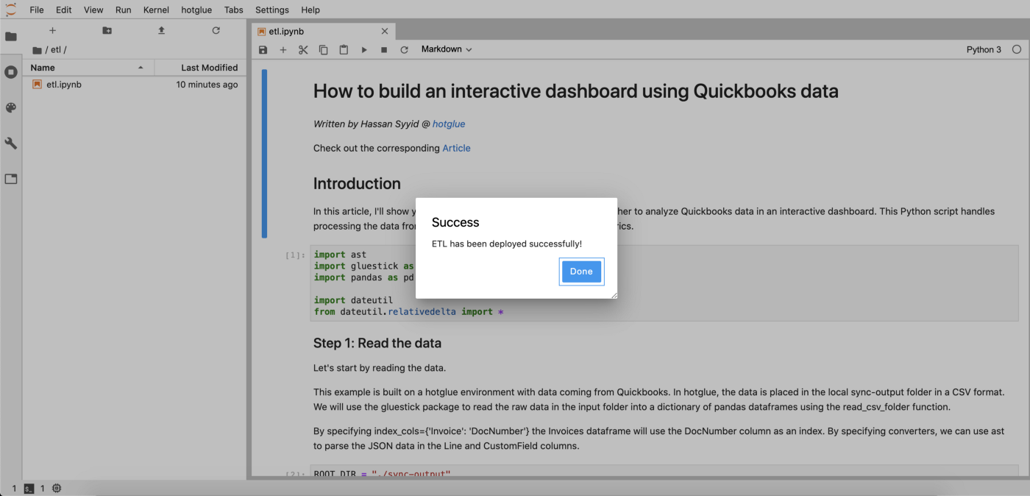1030x496 pixels.
Task: Run the selected cell with play icon
Action: click(x=363, y=50)
